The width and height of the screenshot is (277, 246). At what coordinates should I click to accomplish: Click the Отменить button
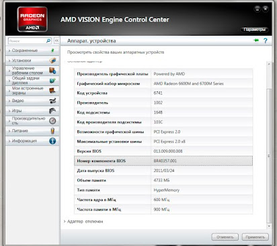coord(225,237)
